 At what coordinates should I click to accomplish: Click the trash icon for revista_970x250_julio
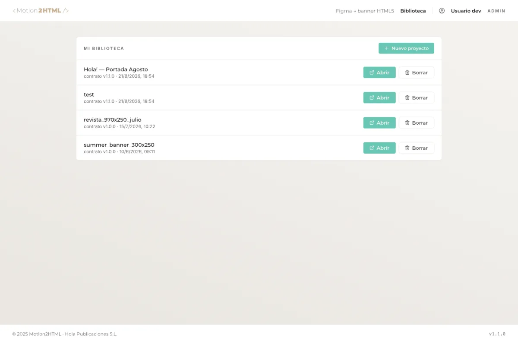[x=407, y=123]
